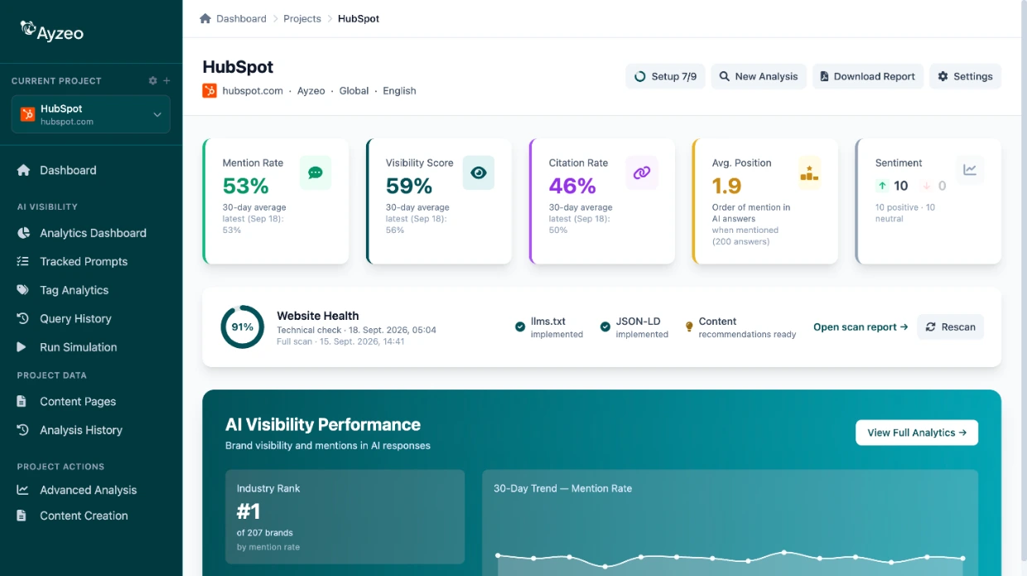Image resolution: width=1027 pixels, height=576 pixels.
Task: Open Analytics Dashboard
Action: tap(91, 233)
